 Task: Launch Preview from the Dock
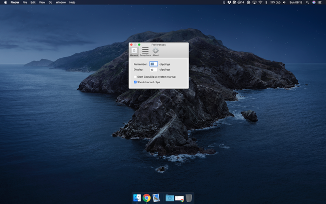156,198
